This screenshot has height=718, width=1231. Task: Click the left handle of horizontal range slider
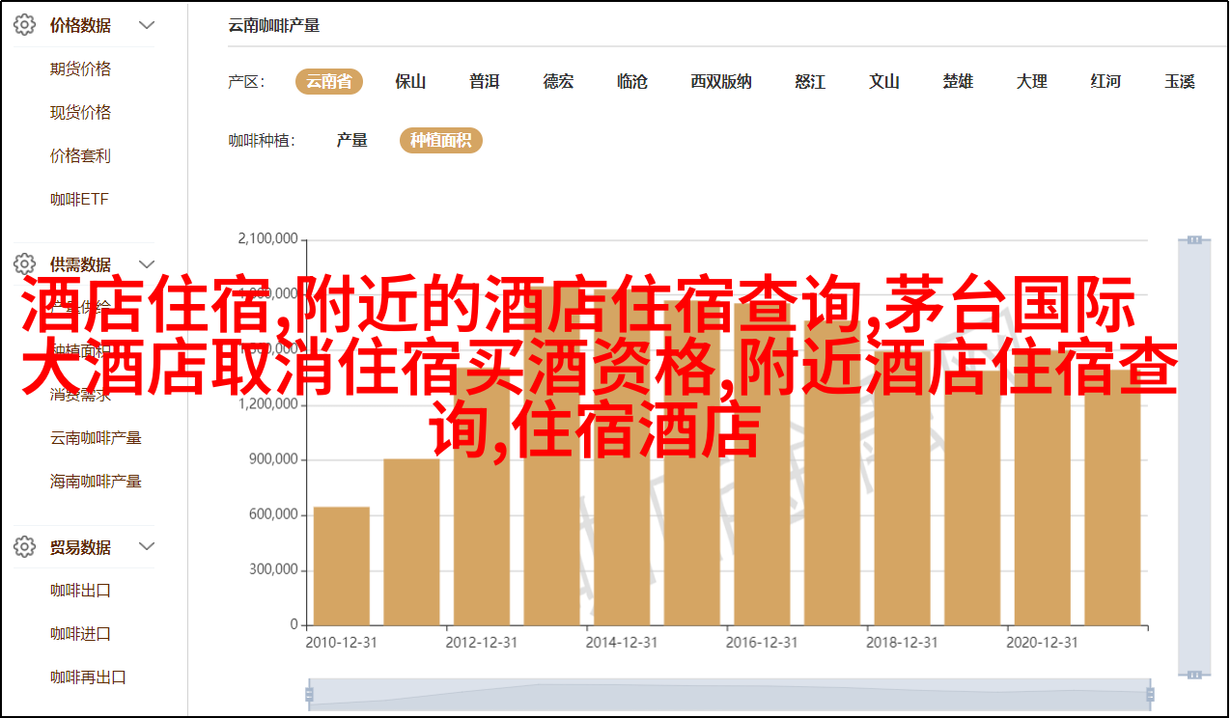point(309,694)
